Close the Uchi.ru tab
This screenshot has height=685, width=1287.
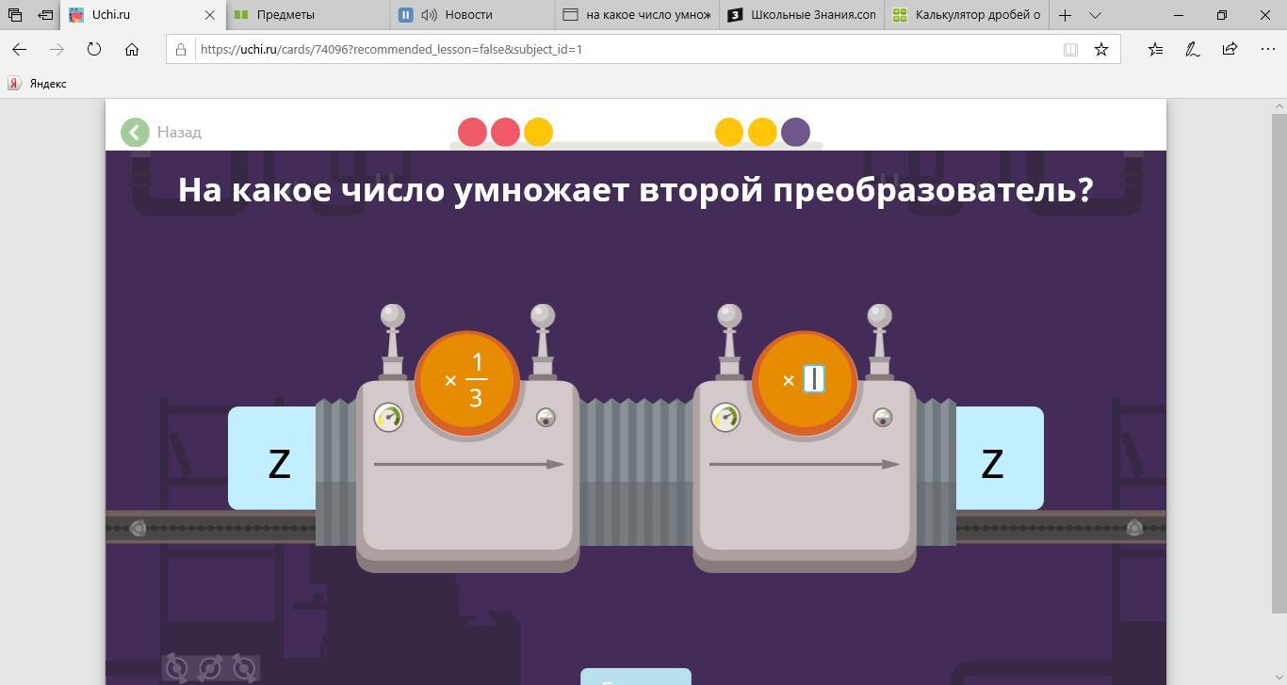[x=210, y=15]
